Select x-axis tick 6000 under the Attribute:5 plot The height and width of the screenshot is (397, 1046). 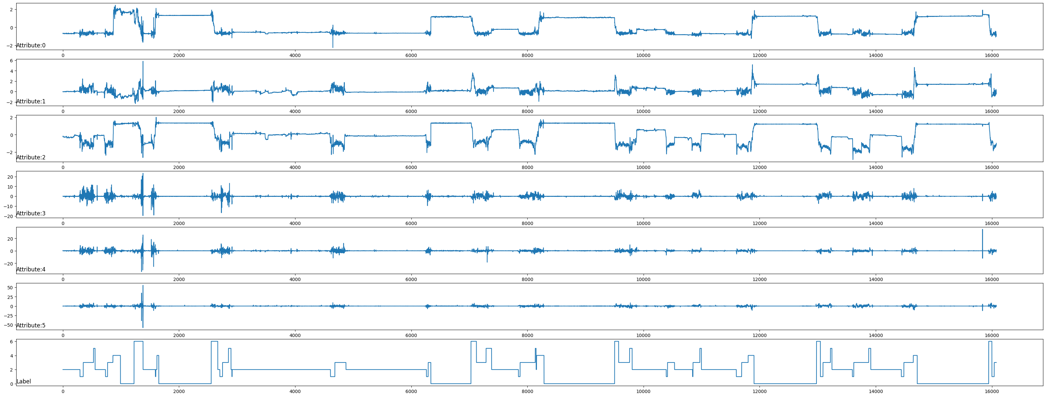411,336
